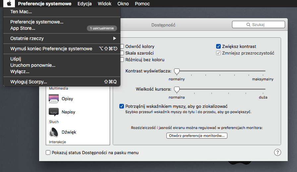Select the Napisy sidebar icon
Viewport: 297px width, 172px height.
54,112
